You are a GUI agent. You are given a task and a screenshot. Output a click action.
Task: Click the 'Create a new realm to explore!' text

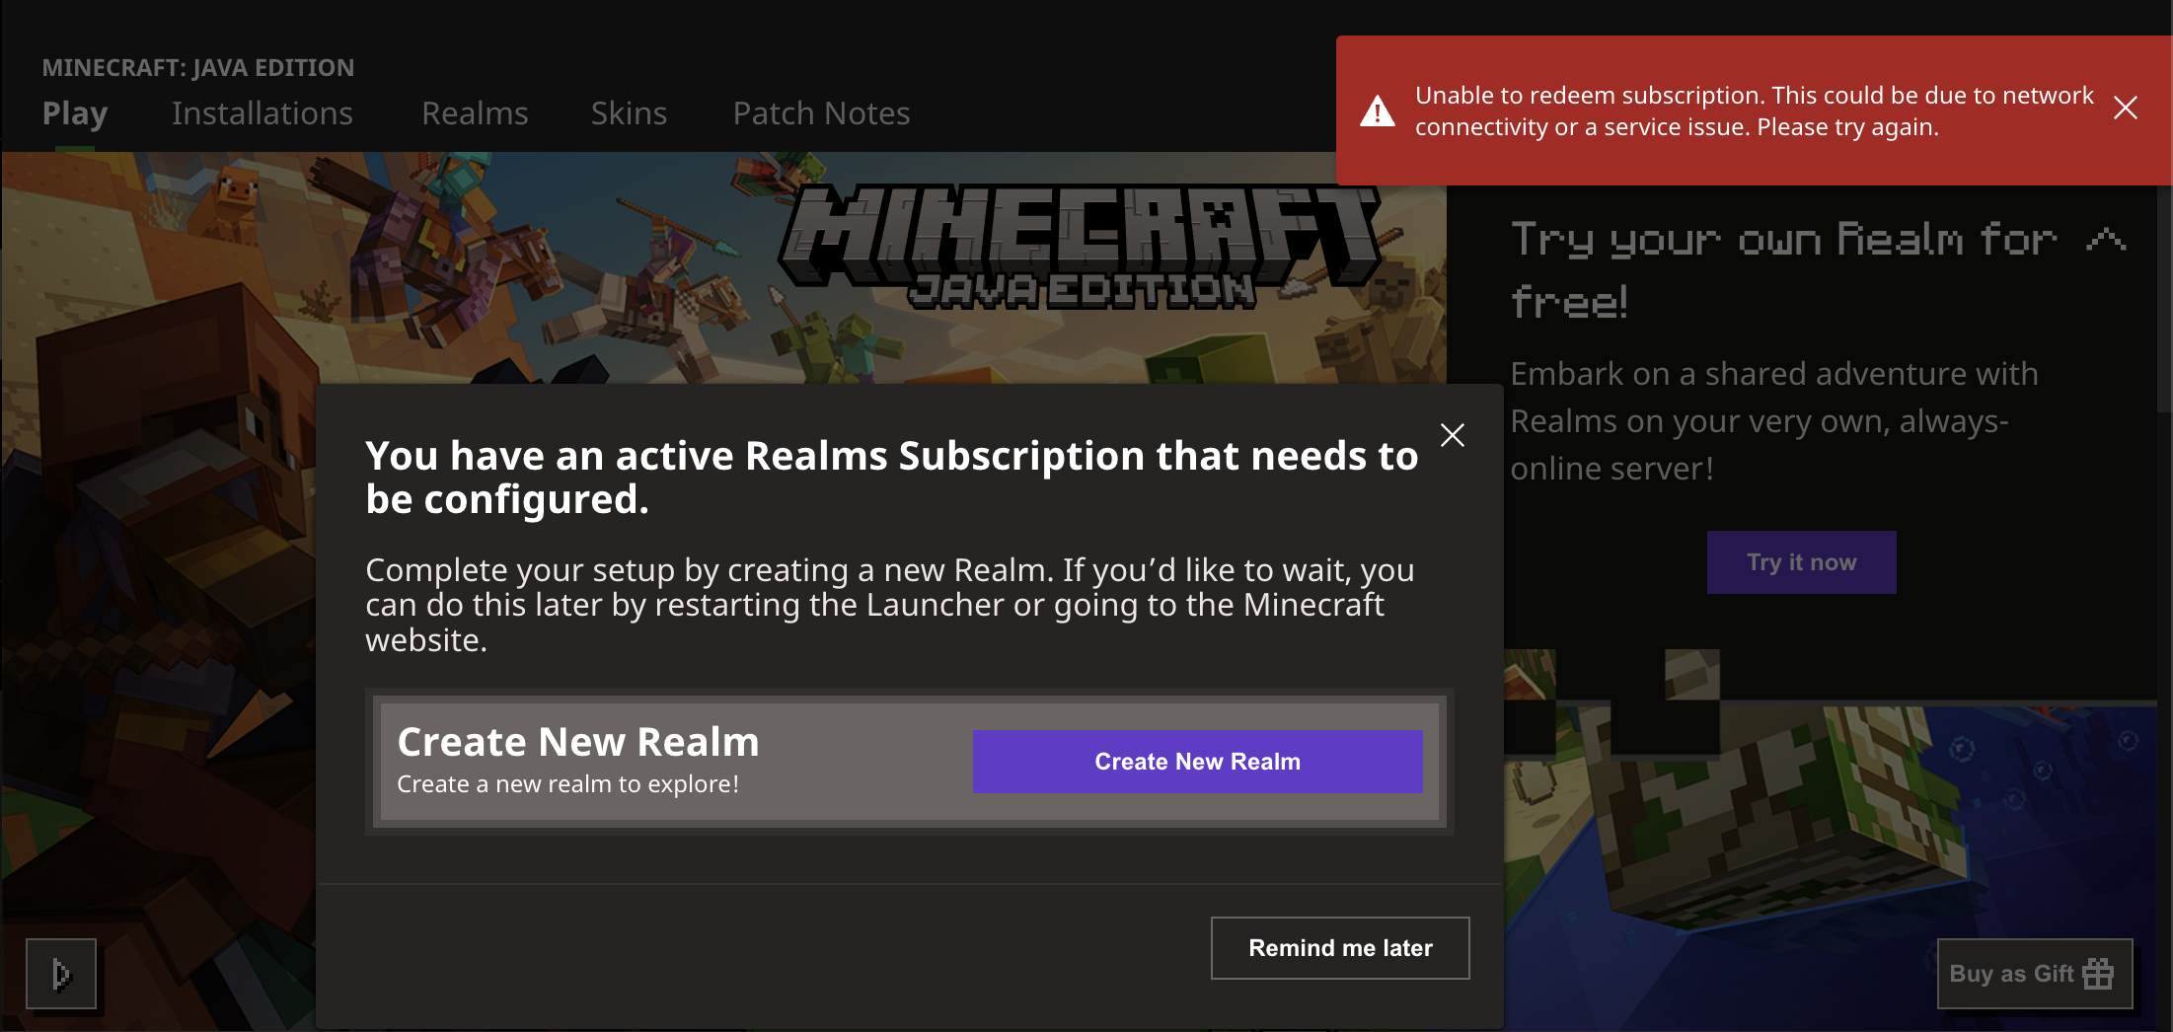tap(567, 784)
